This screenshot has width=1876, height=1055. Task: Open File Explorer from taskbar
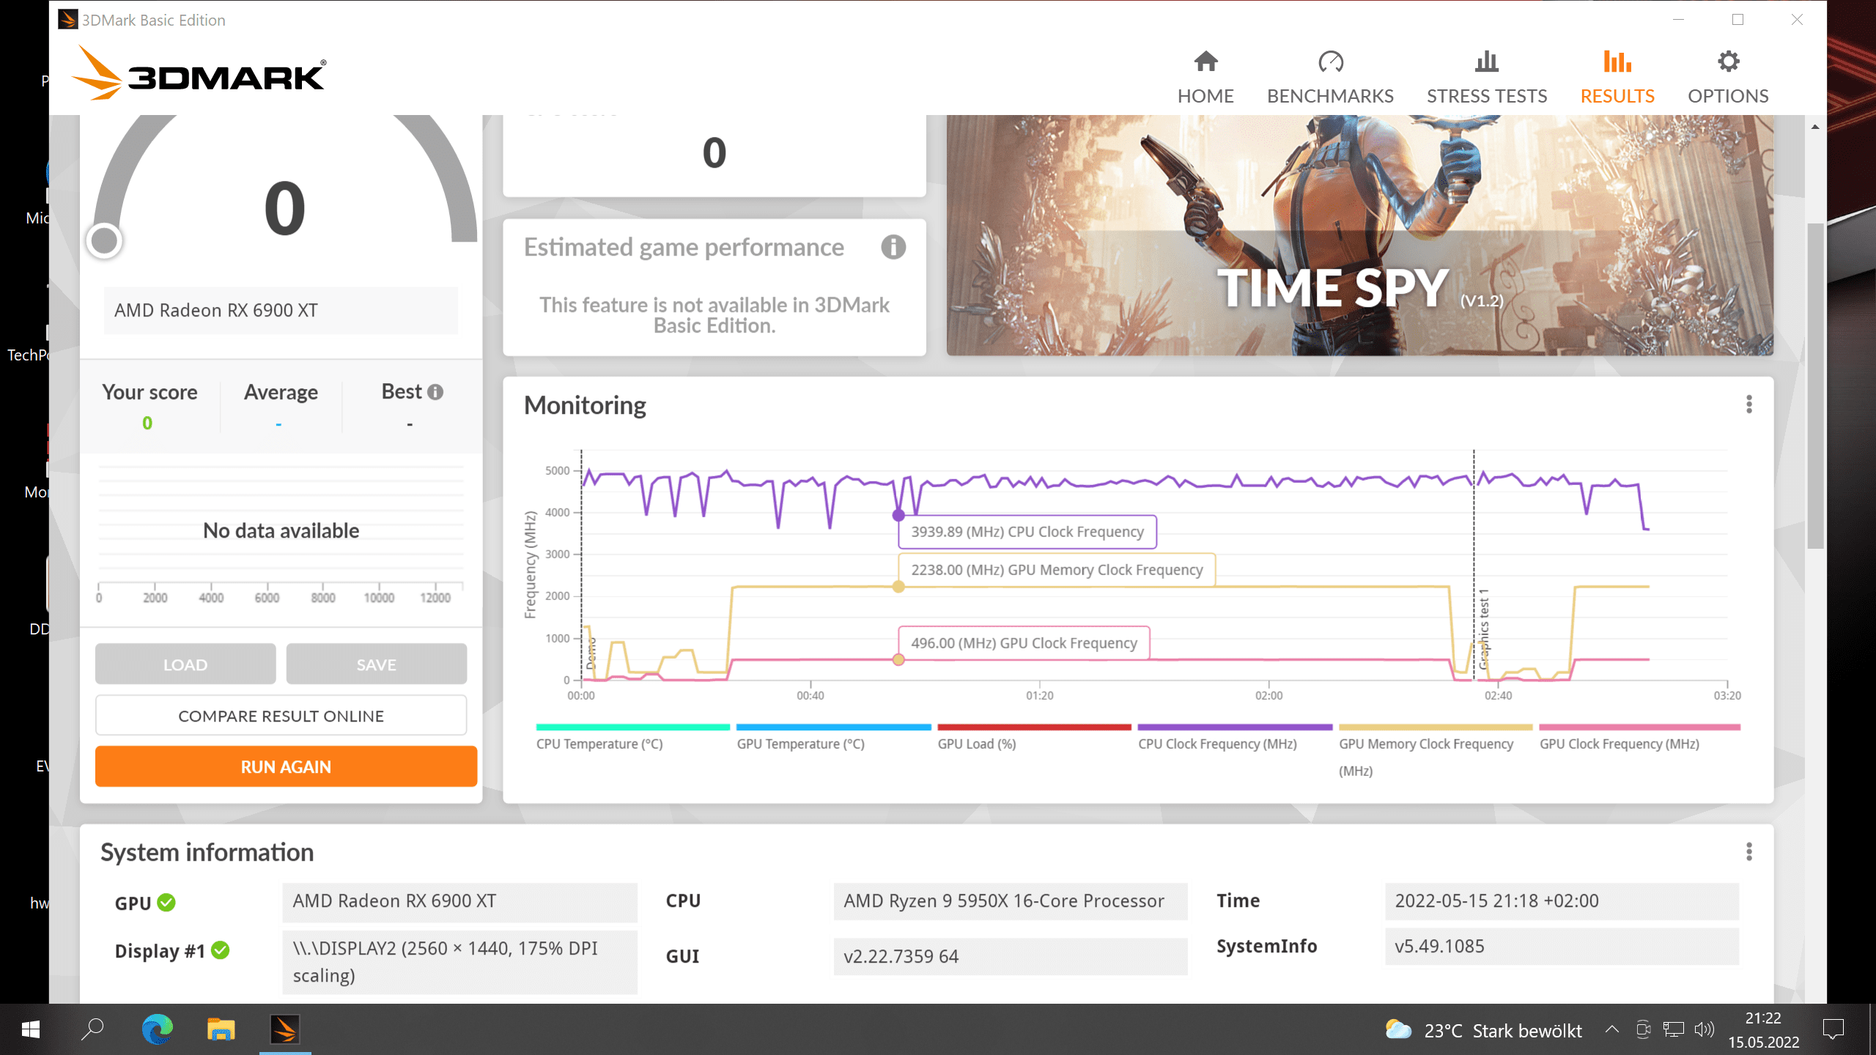point(221,1029)
